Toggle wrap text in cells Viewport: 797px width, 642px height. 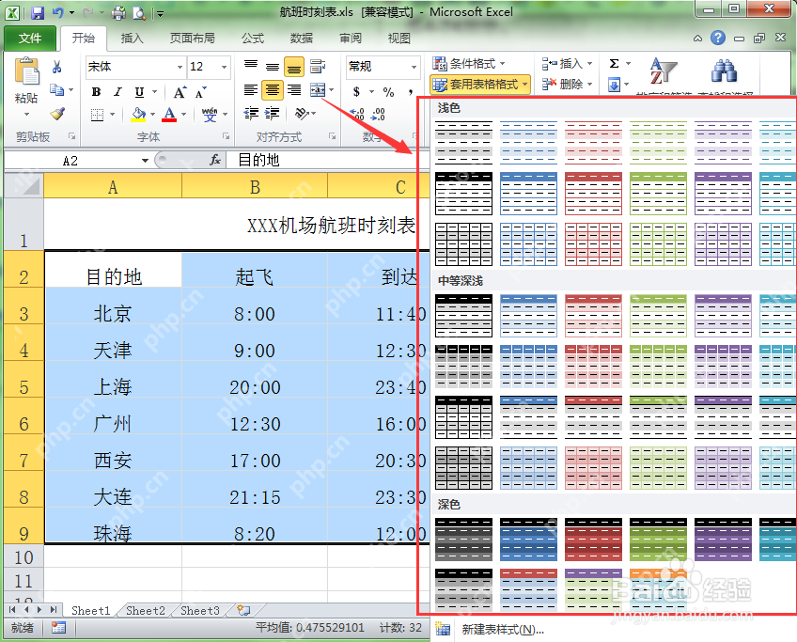coord(318,66)
